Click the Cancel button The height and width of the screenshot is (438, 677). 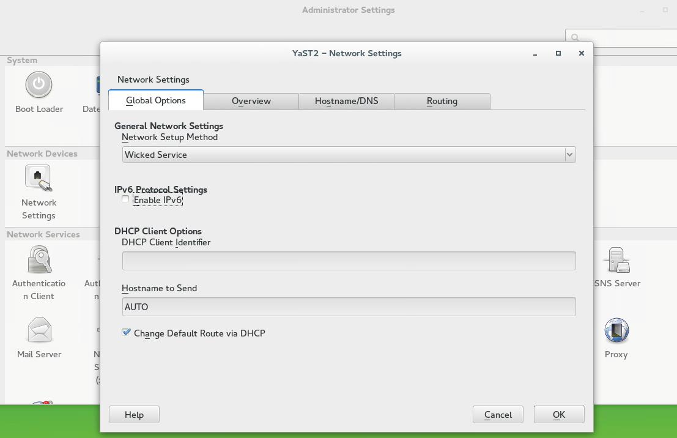[x=498, y=415]
